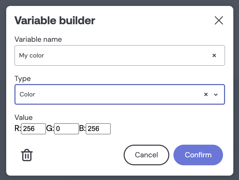This screenshot has width=239, height=180.
Task: Focus the Variable name field containing My color
Action: pyautogui.click(x=120, y=55)
